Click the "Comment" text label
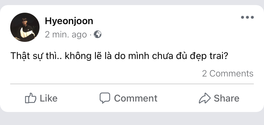 [136, 98]
